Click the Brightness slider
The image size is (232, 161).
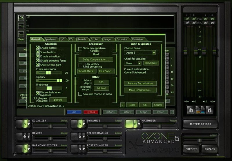point(49,88)
